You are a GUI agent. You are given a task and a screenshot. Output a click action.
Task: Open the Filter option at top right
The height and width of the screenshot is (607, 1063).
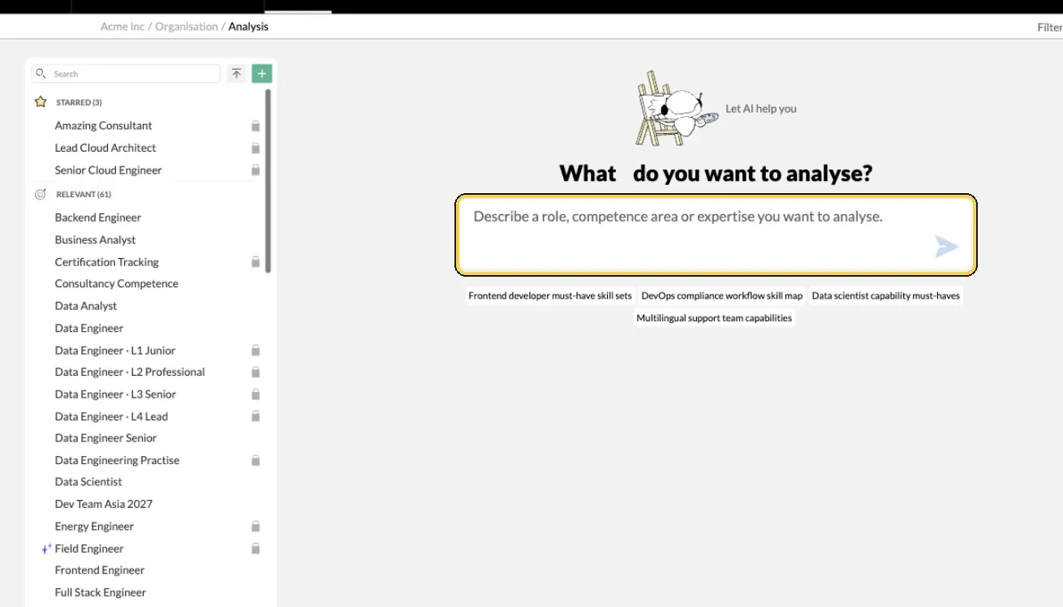1050,28
